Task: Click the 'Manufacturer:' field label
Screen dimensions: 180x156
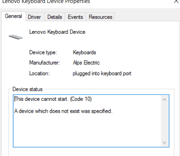Action: point(45,63)
